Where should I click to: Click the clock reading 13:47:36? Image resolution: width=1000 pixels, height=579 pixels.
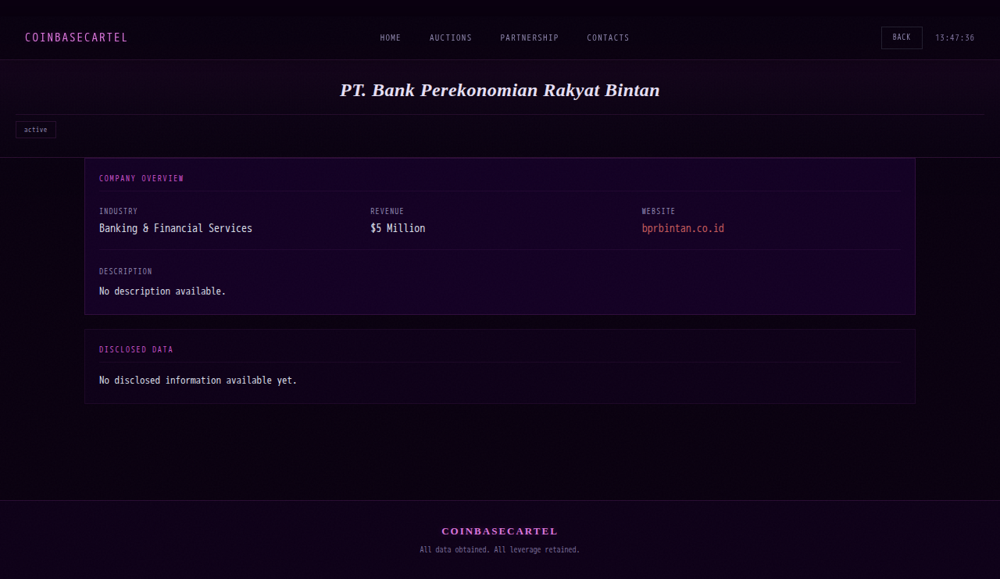(x=955, y=38)
